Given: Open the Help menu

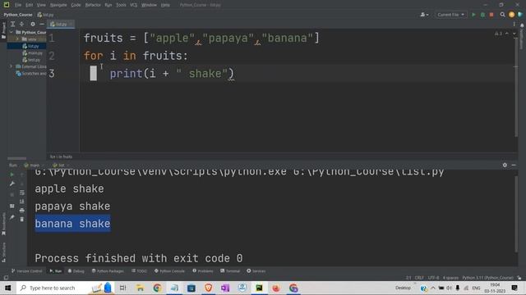Looking at the screenshot, I should (165, 5).
